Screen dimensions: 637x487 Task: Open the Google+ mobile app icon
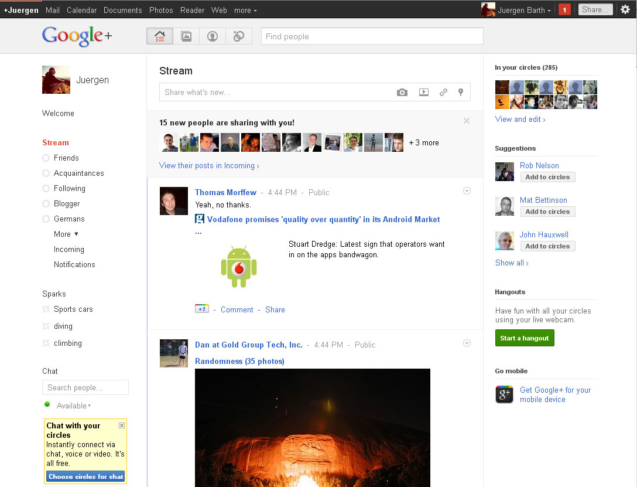click(x=504, y=394)
